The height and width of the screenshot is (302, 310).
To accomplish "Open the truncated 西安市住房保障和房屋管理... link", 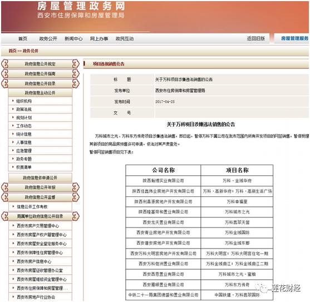I will coord(42,288).
